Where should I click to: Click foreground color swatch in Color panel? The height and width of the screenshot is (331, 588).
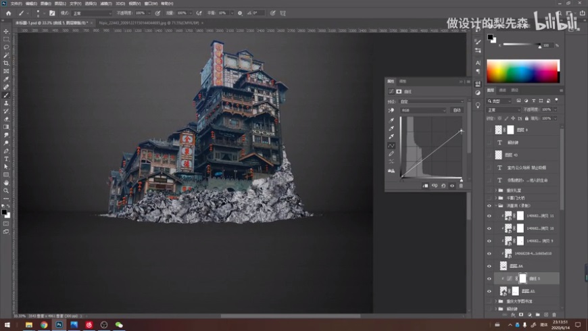(490, 37)
